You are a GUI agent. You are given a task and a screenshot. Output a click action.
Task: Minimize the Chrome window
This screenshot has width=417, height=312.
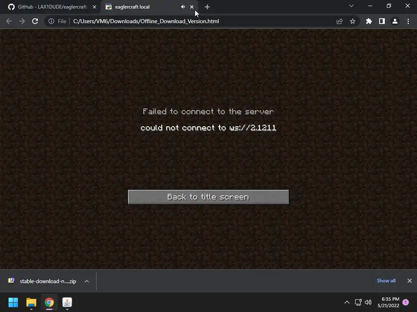coord(370,6)
